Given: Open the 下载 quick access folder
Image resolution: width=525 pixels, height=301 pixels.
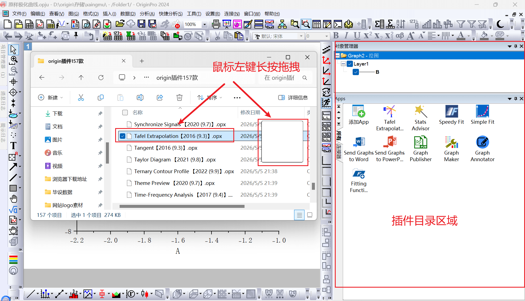Looking at the screenshot, I should pos(58,113).
